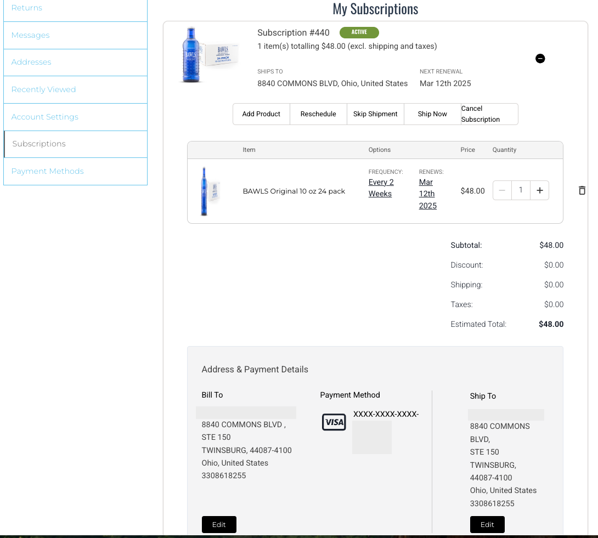598x538 pixels.
Task: Click the Discount $0.00 amount
Action: (554, 265)
